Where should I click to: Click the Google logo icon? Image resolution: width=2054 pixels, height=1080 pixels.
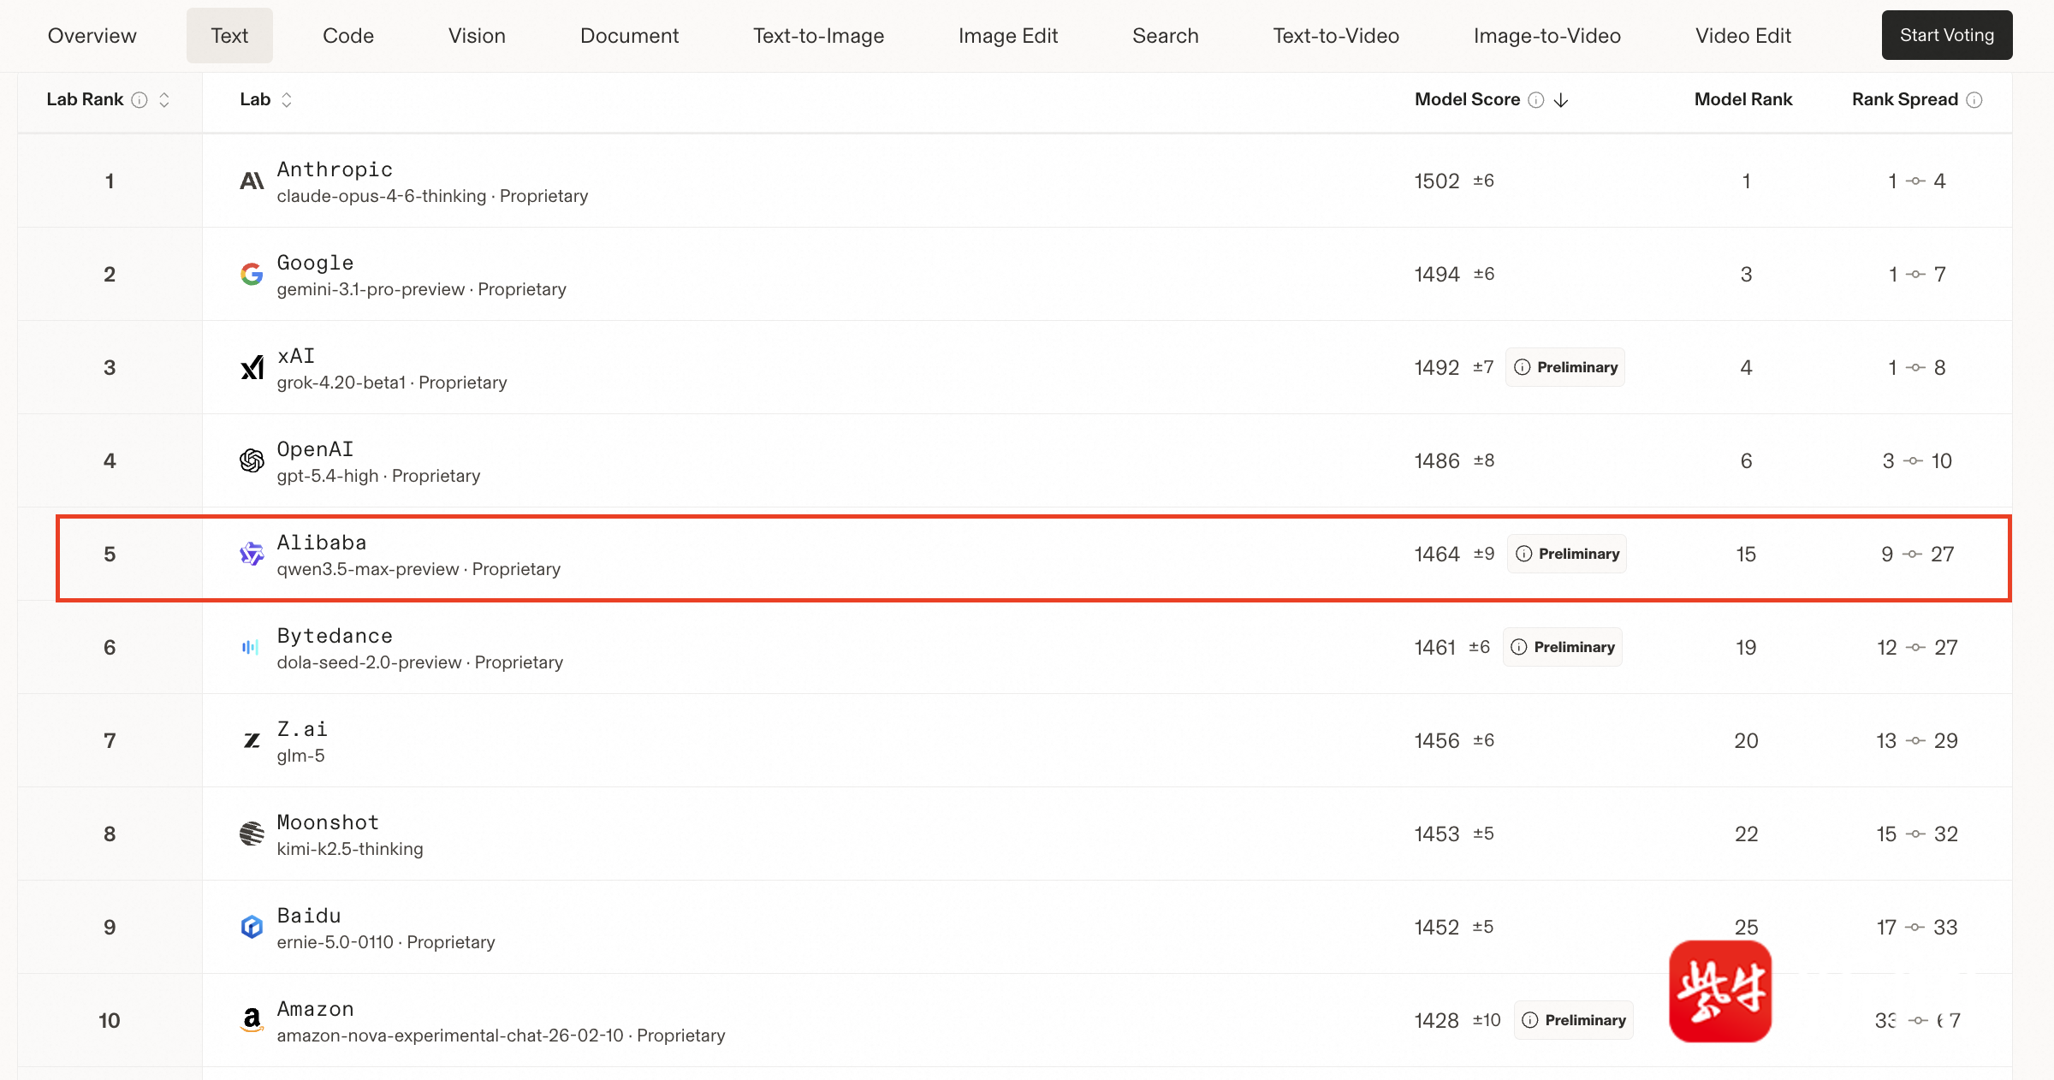click(252, 275)
